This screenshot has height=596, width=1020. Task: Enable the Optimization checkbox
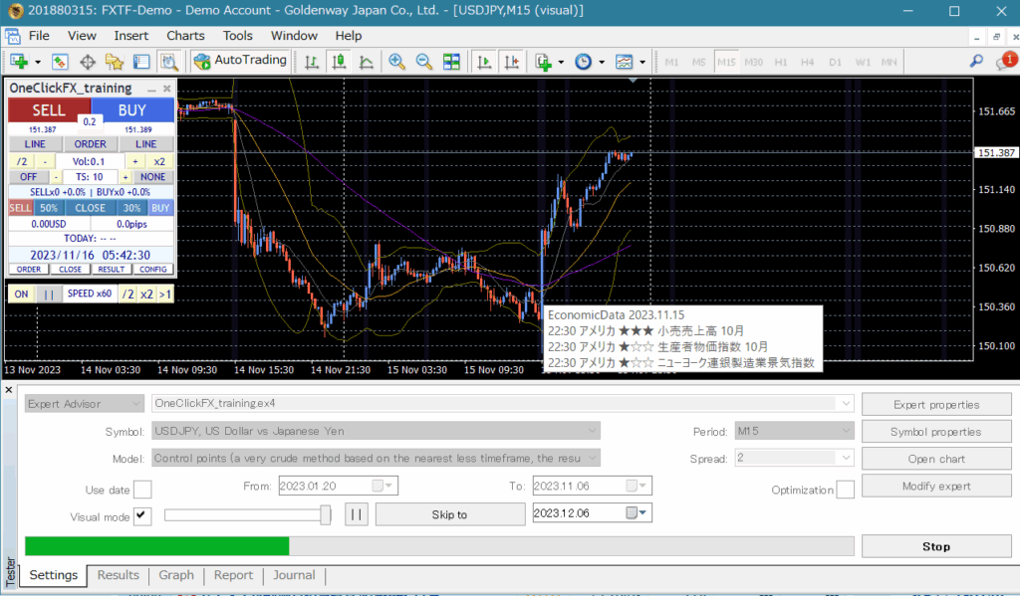pyautogui.click(x=845, y=490)
